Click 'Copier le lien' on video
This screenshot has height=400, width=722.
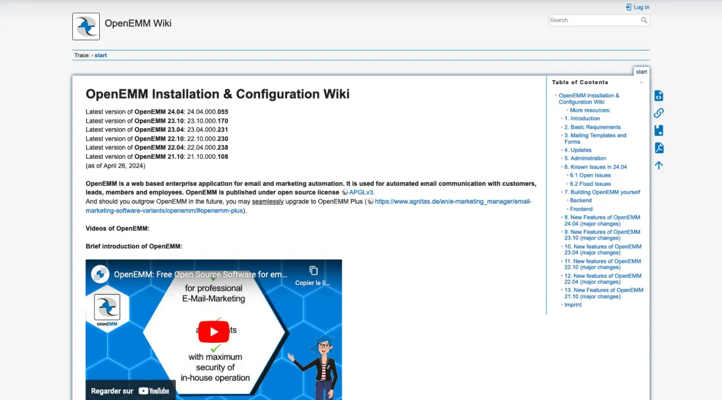coord(313,275)
